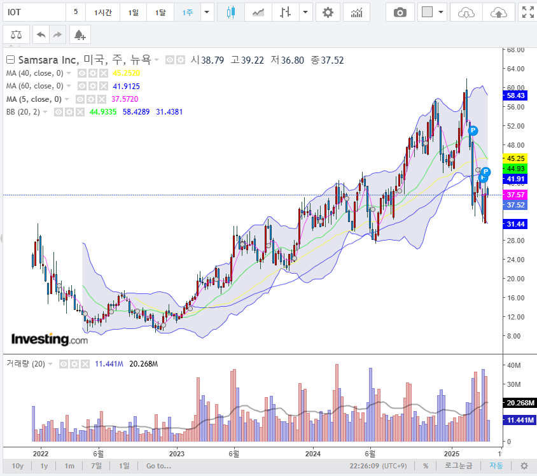Load chart layout from cloud
The width and height of the screenshot is (537, 476).
[x=466, y=13]
